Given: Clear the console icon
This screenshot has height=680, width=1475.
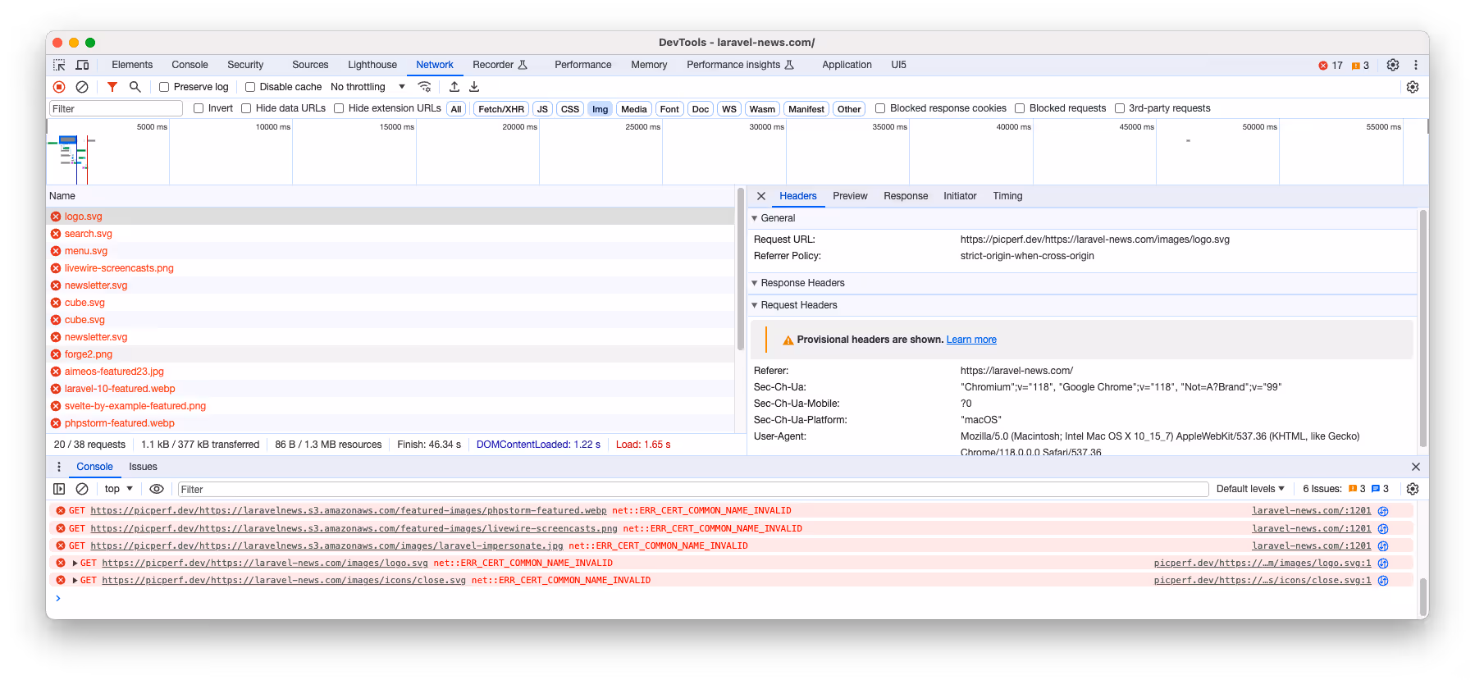Looking at the screenshot, I should tap(82, 489).
